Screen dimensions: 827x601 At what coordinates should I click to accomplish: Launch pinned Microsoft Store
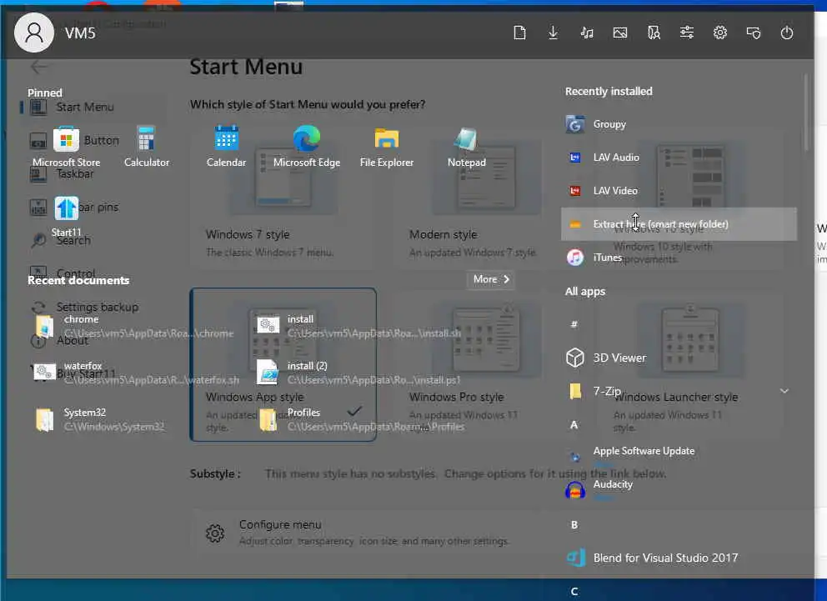[x=67, y=147]
